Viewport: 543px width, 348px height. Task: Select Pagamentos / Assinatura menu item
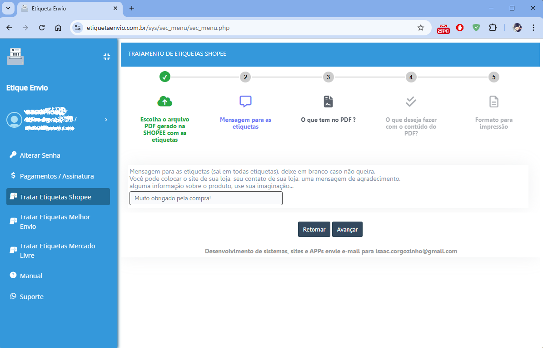point(56,176)
